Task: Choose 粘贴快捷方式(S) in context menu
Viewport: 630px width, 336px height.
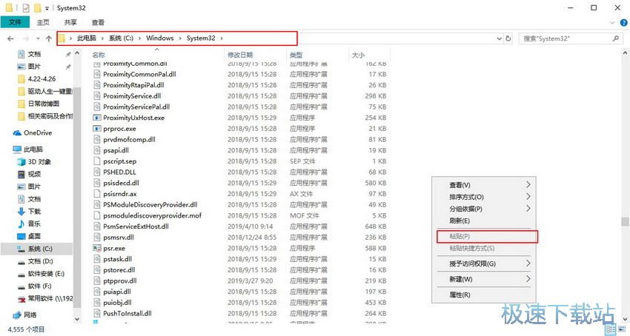Action: tap(484, 248)
